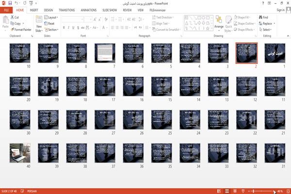Decrease the font size
291x194 pixels.
(x=99, y=19)
